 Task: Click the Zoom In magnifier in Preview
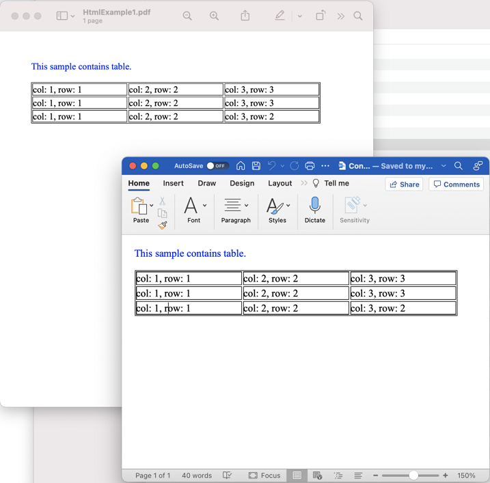tap(214, 16)
